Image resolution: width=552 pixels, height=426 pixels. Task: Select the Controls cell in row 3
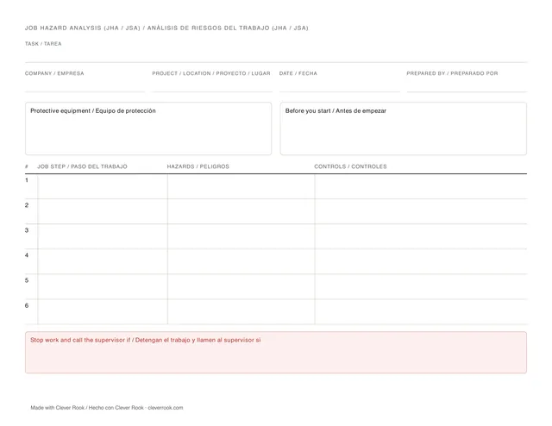tap(421, 236)
